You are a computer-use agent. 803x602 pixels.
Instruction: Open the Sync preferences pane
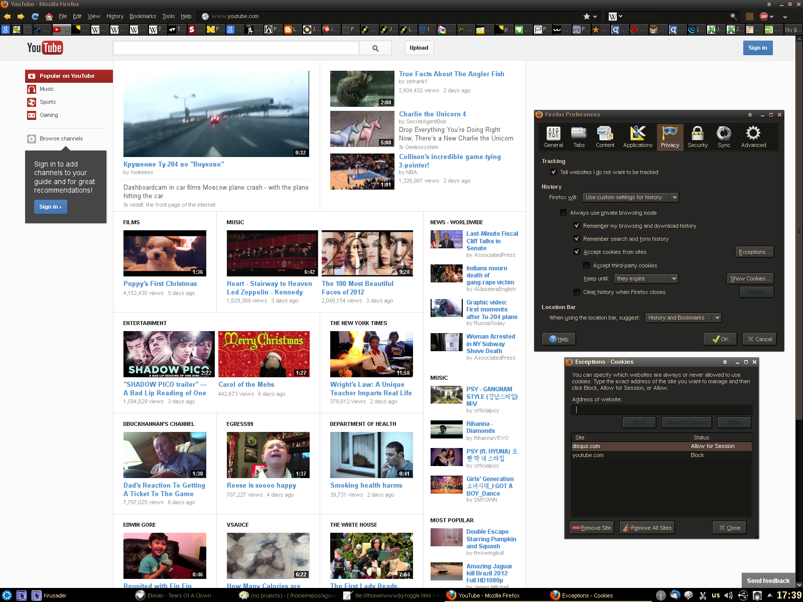724,137
